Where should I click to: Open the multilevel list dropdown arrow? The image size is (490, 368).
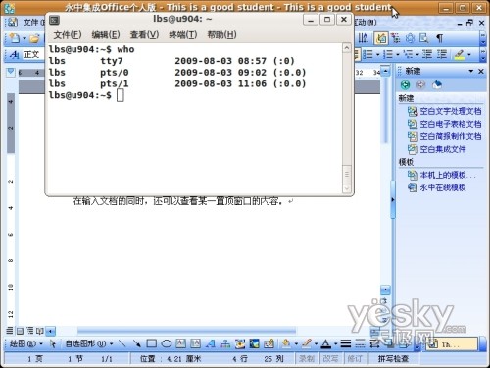point(417,54)
